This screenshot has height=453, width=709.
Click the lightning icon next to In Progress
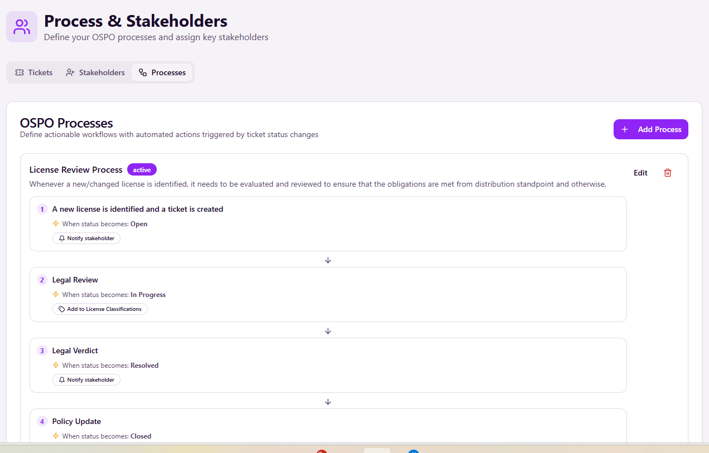[56, 294]
